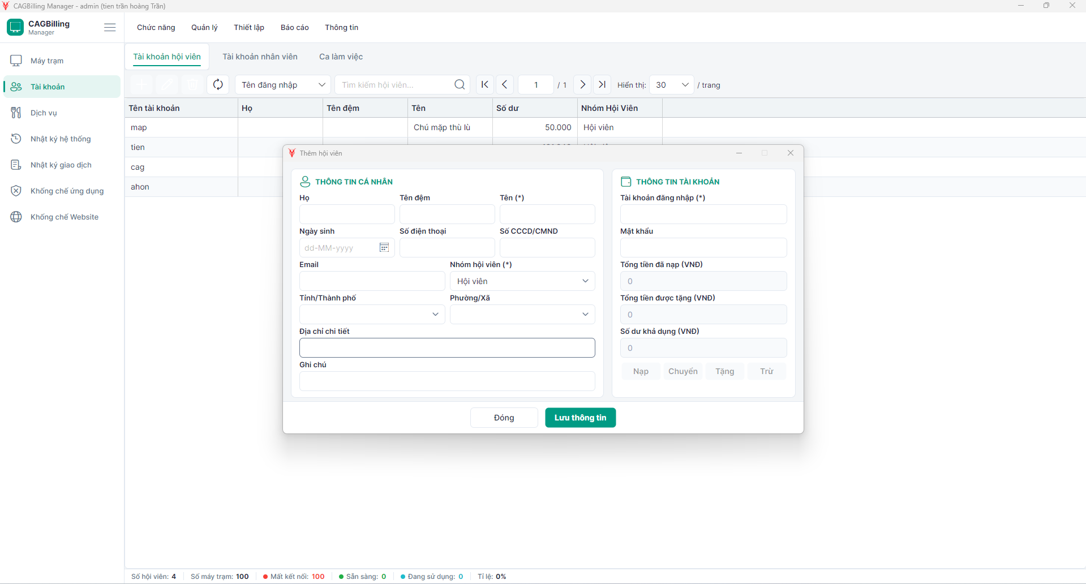Viewport: 1086px width, 584px height.
Task: Click the search magnifier icon
Action: [x=460, y=85]
